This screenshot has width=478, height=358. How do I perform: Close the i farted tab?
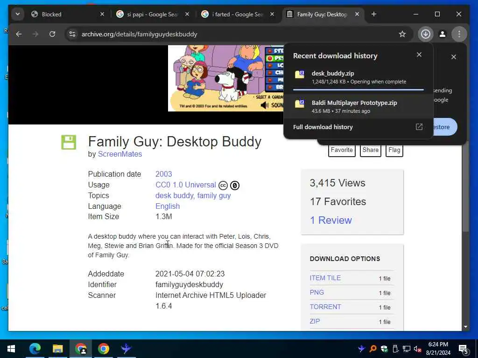point(272,14)
